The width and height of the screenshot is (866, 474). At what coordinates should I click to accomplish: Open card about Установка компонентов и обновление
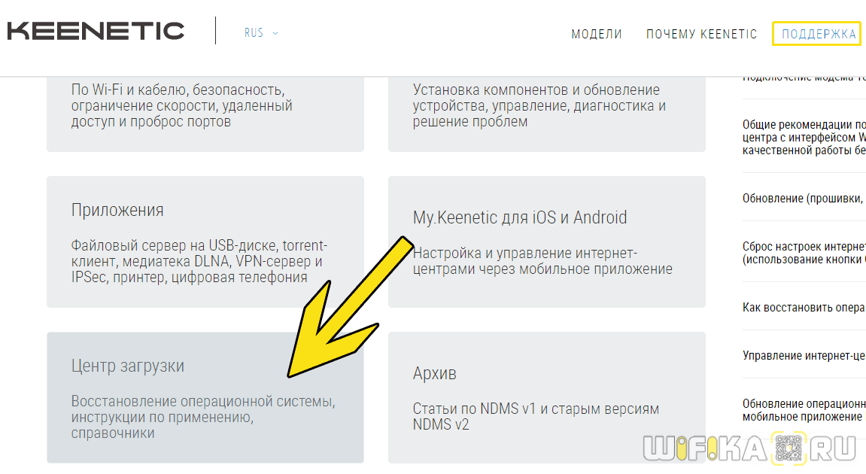[x=546, y=113]
